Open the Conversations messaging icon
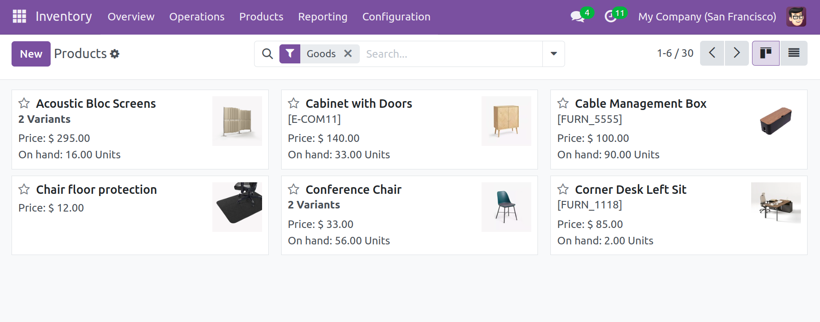 click(576, 16)
